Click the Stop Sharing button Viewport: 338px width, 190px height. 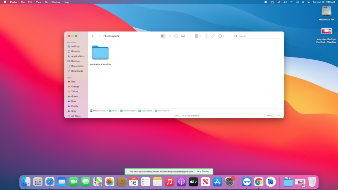(x=203, y=172)
